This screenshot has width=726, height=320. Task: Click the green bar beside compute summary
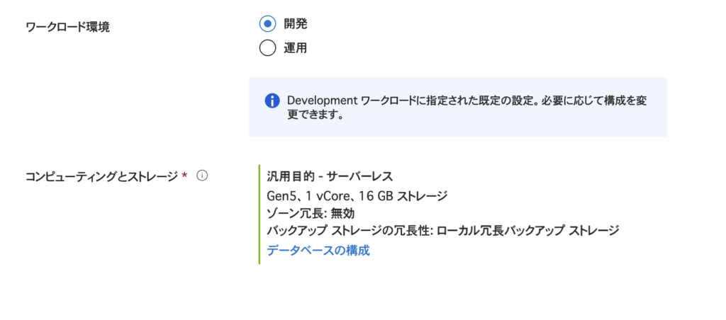coord(260,214)
